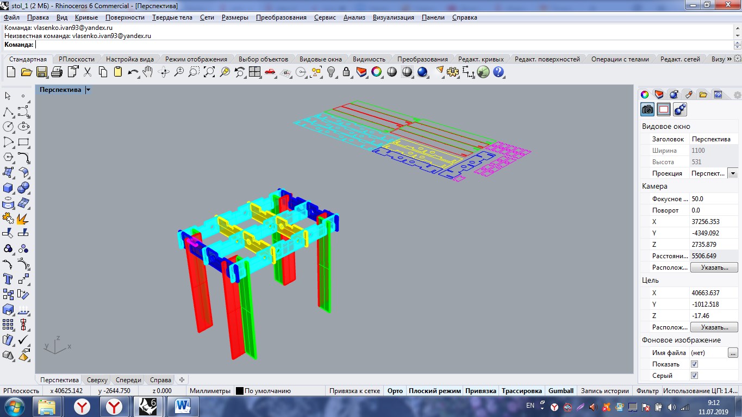The width and height of the screenshot is (742, 417).
Task: Browse background image file with ellipsis button
Action: tap(733, 353)
